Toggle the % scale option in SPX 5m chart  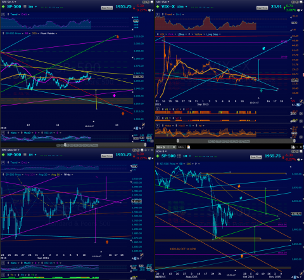[x=139, y=128]
